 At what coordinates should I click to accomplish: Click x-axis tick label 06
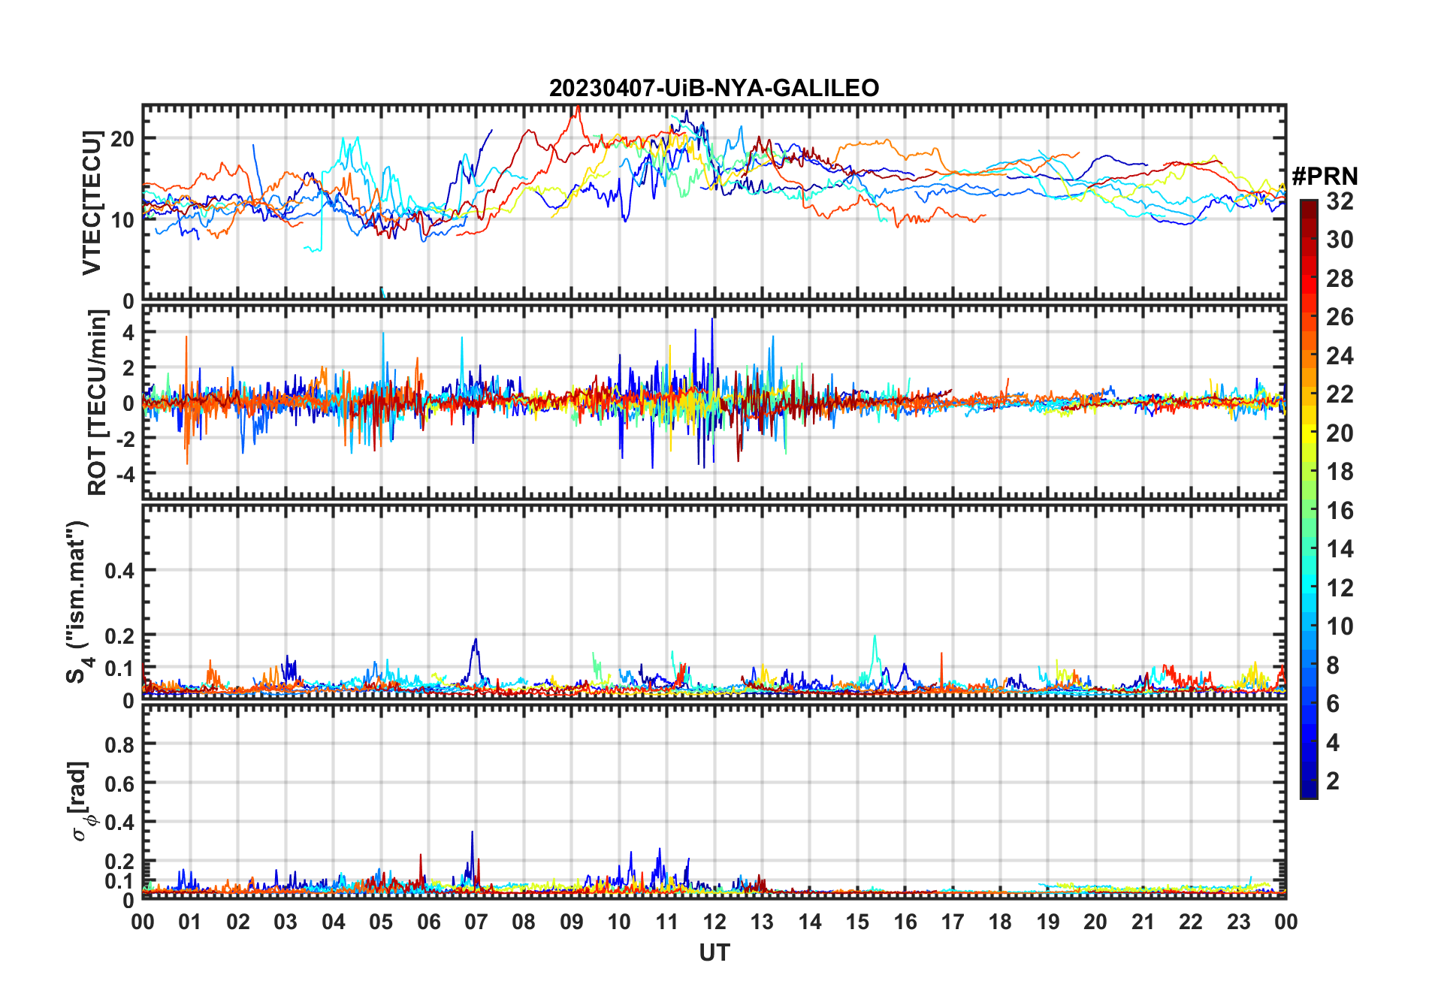428,922
